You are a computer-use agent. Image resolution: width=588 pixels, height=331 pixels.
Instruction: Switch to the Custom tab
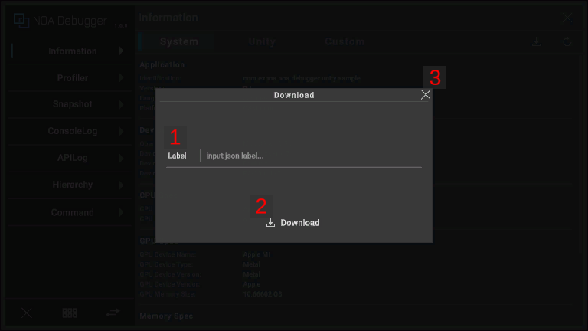[x=345, y=41]
